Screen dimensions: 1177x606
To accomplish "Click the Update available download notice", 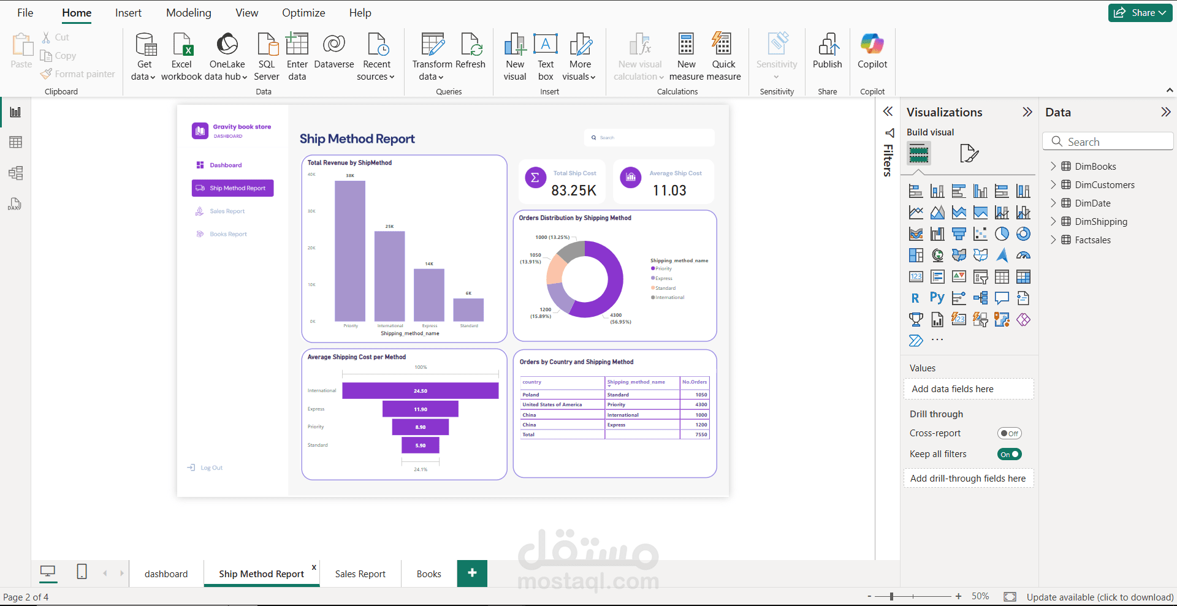I will tap(1100, 597).
